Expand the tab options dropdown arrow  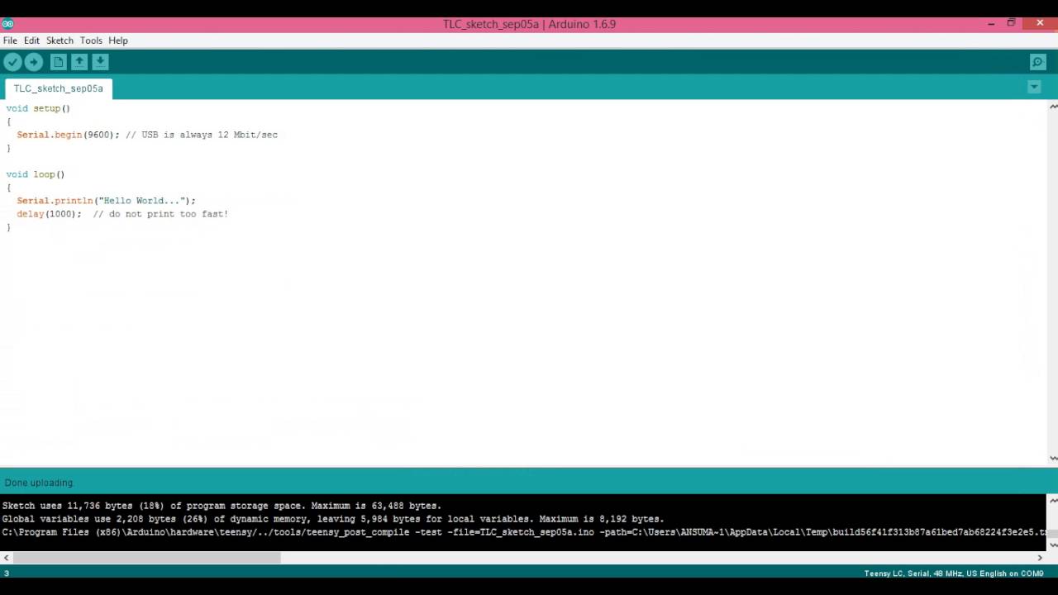click(x=1034, y=88)
